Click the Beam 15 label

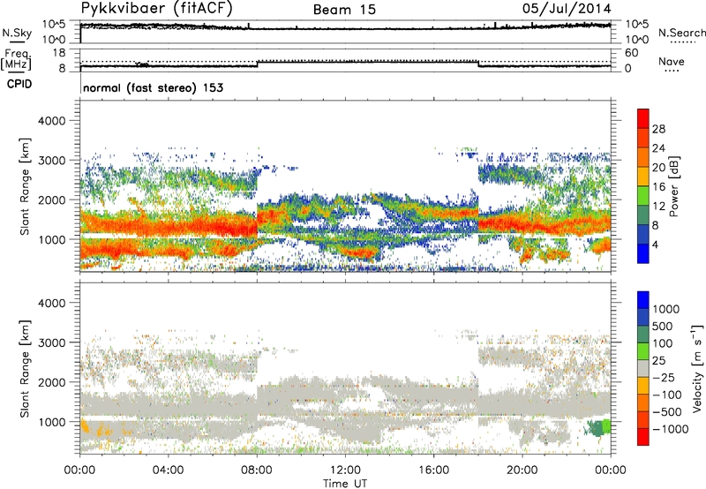point(344,10)
